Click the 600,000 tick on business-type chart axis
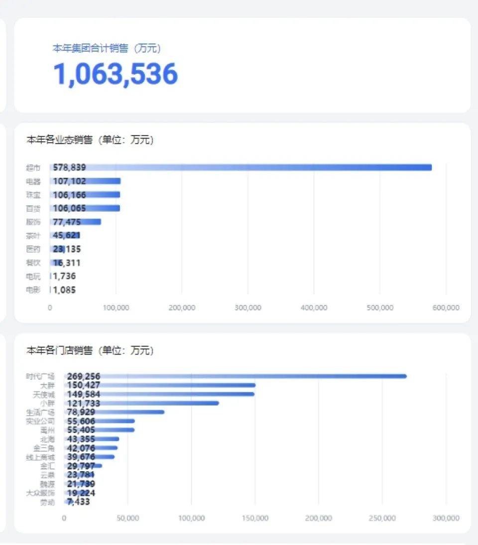The height and width of the screenshot is (545, 478). coord(446,308)
